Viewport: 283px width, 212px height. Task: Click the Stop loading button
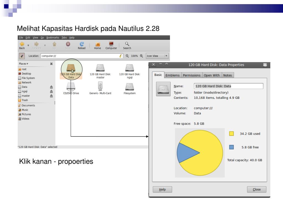[x=68, y=46]
